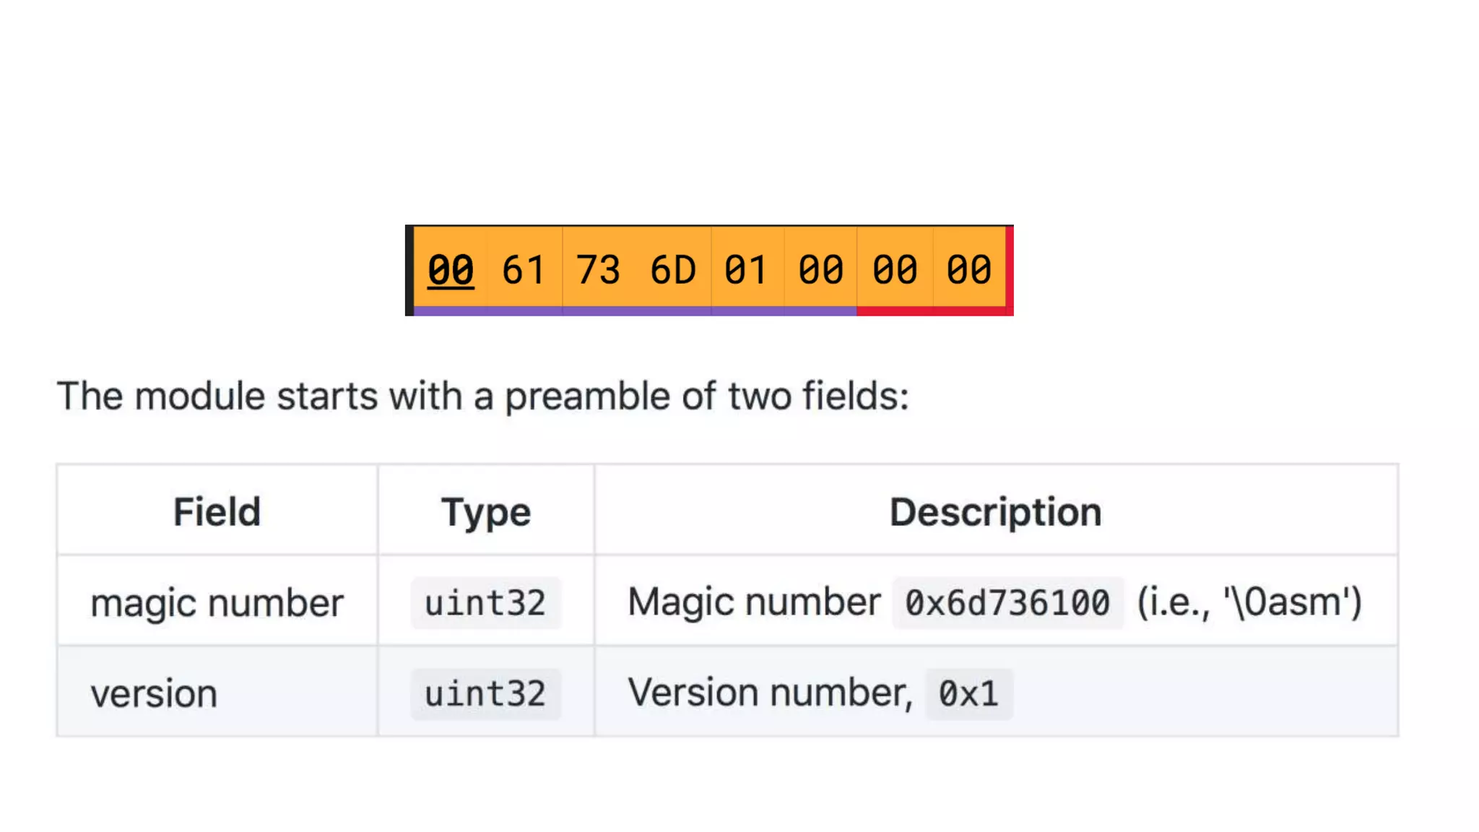Click the Description column header
1479x832 pixels.
tap(995, 512)
